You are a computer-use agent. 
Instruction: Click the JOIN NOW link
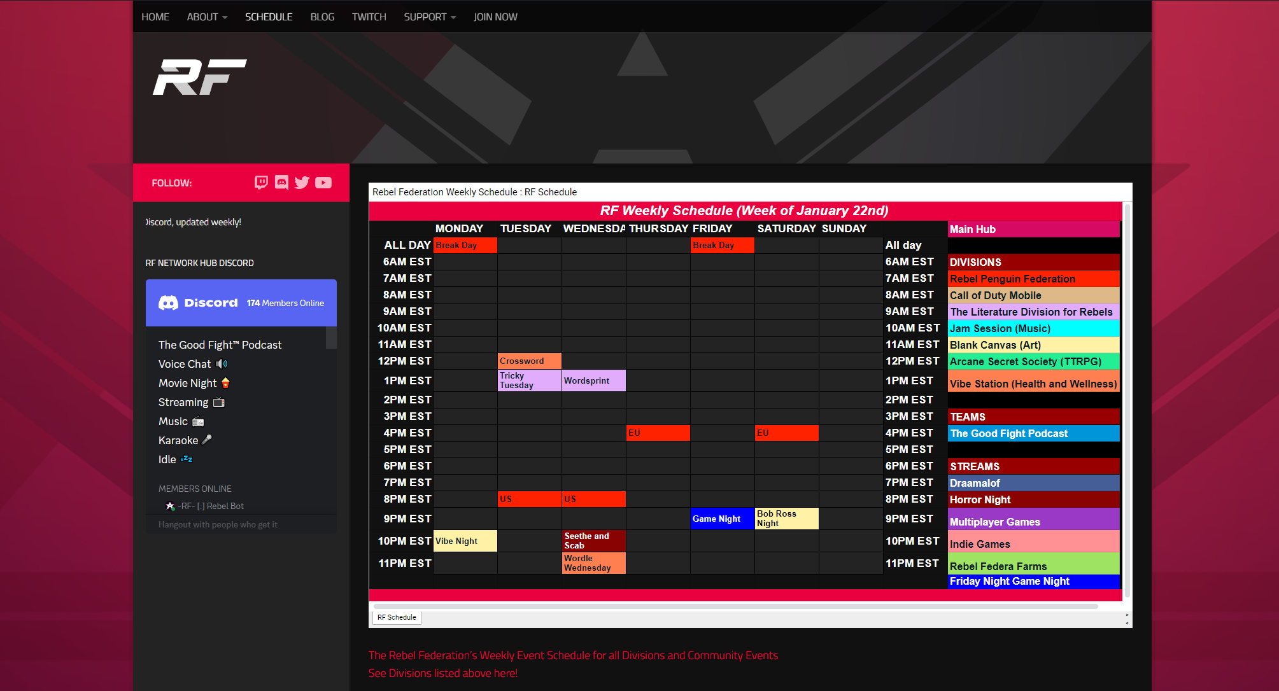(495, 17)
